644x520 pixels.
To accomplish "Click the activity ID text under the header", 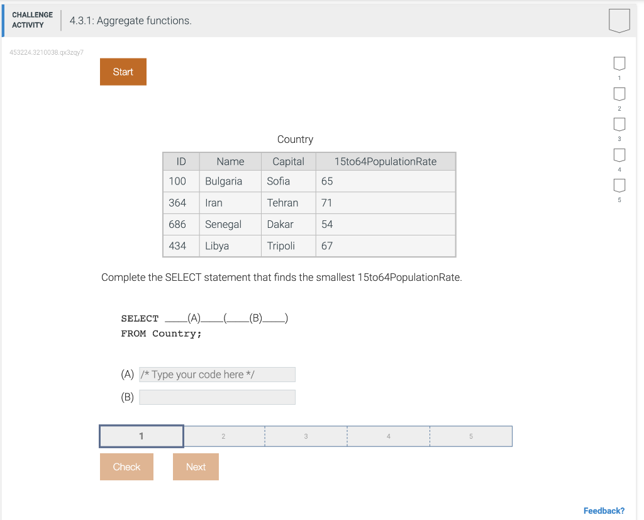I will coord(46,52).
